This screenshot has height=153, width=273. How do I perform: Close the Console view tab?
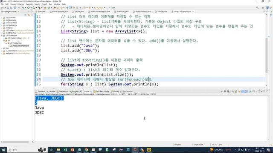[91, 91]
